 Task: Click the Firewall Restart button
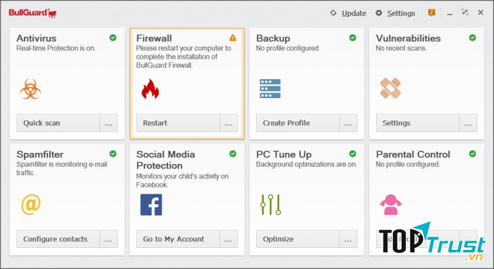(x=178, y=123)
